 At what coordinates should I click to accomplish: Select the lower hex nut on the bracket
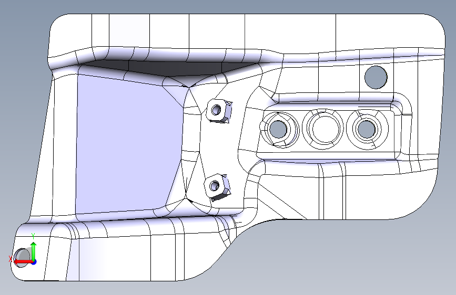pyautogui.click(x=217, y=187)
